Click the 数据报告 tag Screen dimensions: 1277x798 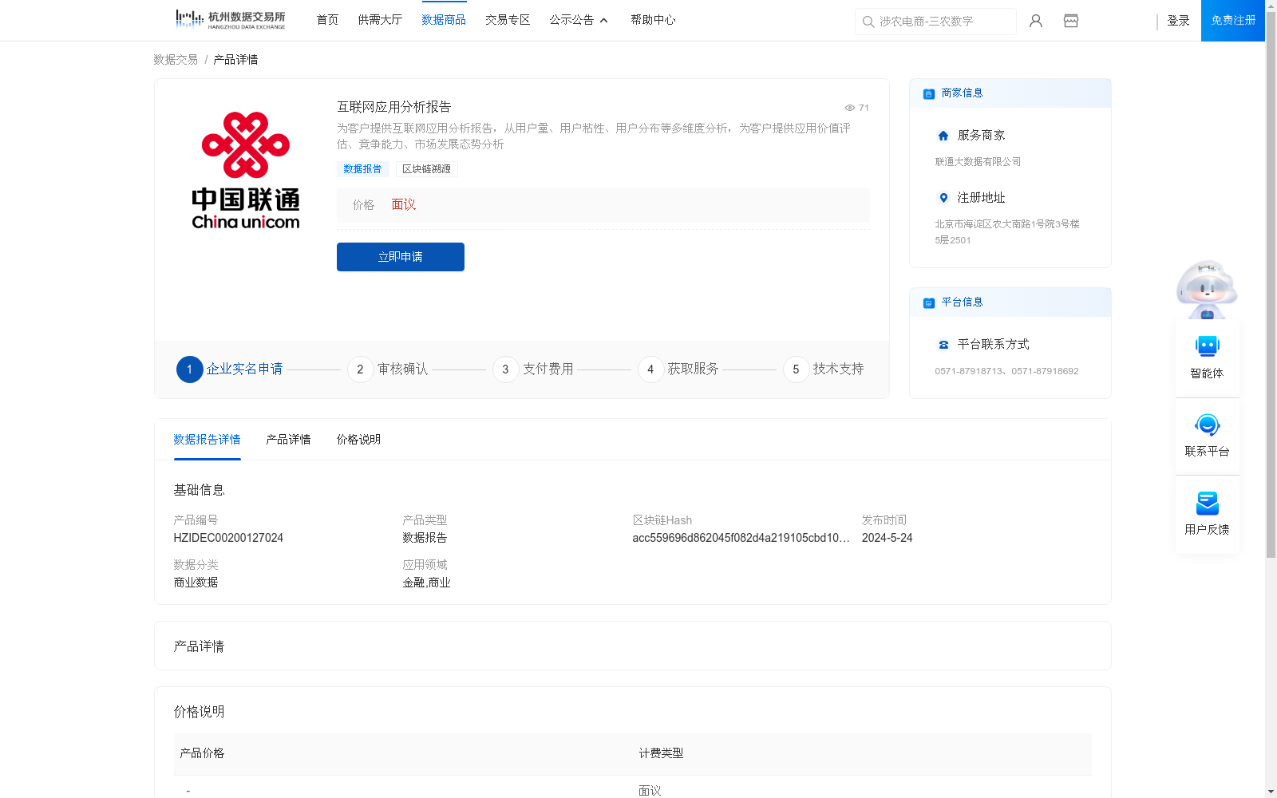(x=362, y=169)
